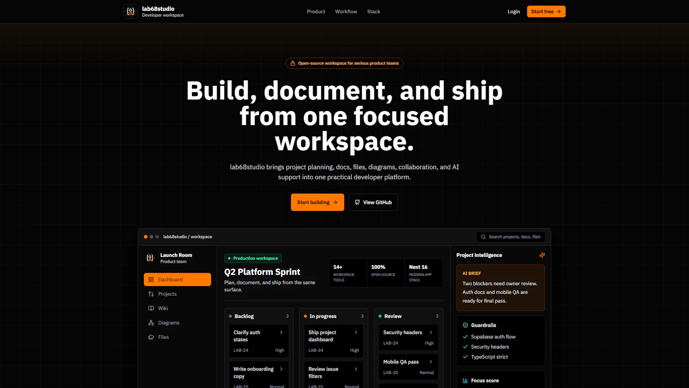Click the In progress column header

(x=334, y=316)
